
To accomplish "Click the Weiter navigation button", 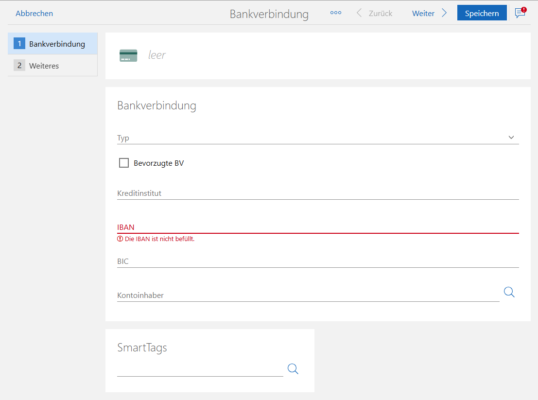I will point(423,13).
